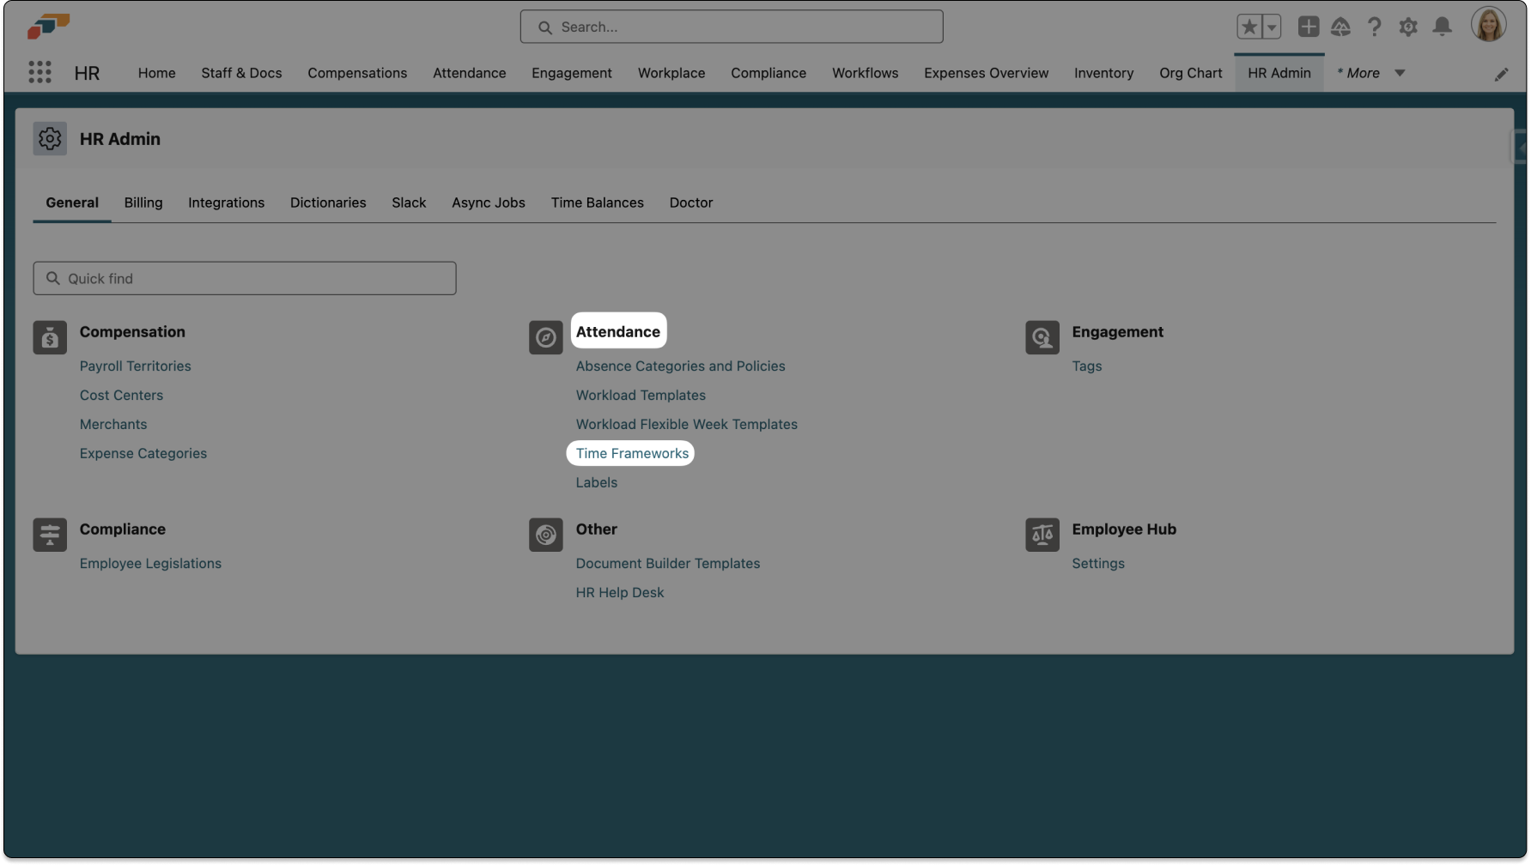Click the Trailhead guidance icon
This screenshot has width=1531, height=865.
click(x=1340, y=27)
